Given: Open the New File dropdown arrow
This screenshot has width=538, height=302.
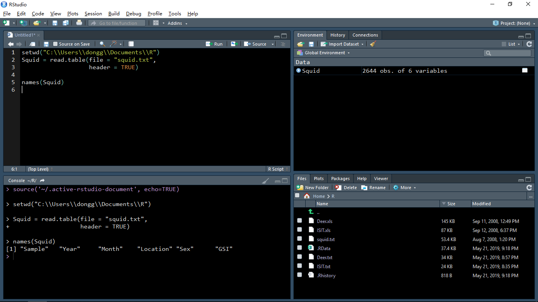Looking at the screenshot, I should [x=14, y=23].
